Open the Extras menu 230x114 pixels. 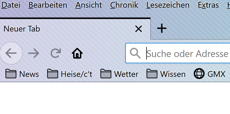(x=208, y=5)
